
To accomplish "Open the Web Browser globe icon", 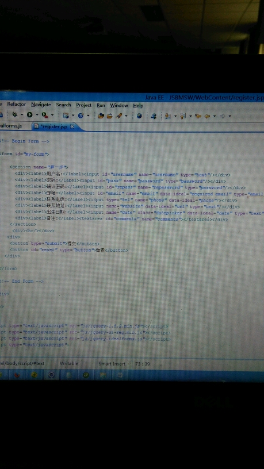I will tap(139, 116).
